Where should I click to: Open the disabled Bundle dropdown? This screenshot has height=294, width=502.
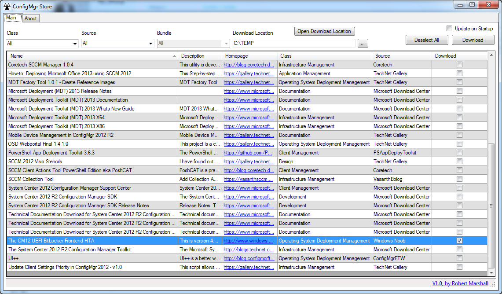point(194,43)
